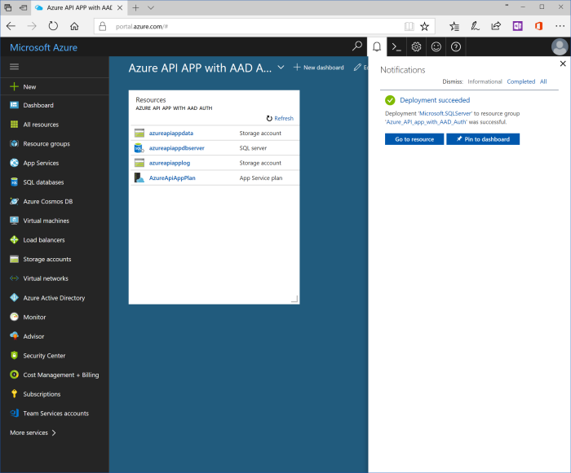Open portal settings gear icon
571x473 pixels.
[x=416, y=47]
